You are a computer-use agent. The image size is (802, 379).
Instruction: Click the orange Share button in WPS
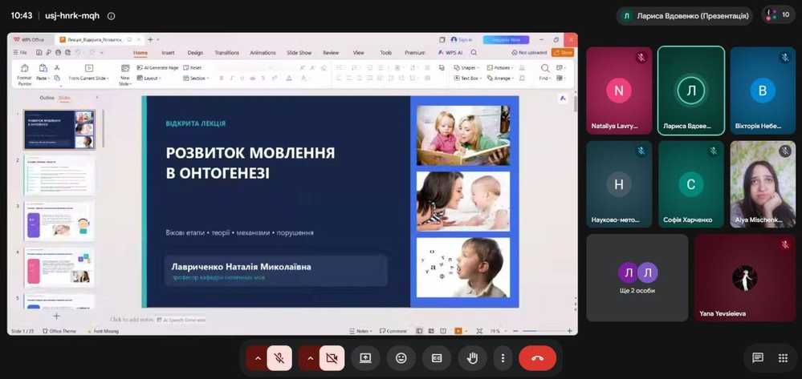pos(563,53)
